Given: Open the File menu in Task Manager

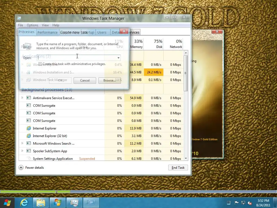Looking at the screenshot, I should click(21, 25).
